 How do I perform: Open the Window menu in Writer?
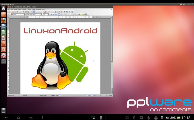click(x=38, y=9)
